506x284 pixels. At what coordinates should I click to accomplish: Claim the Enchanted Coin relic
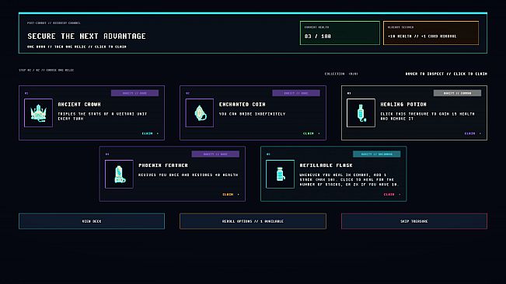click(312, 133)
